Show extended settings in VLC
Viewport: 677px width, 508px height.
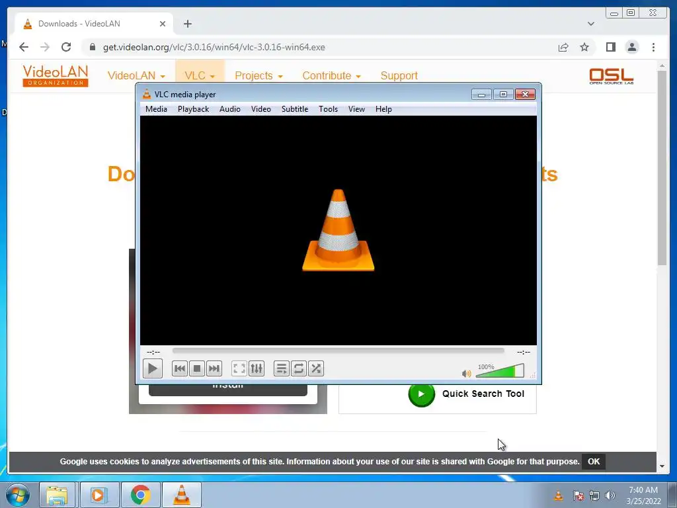pyautogui.click(x=257, y=368)
